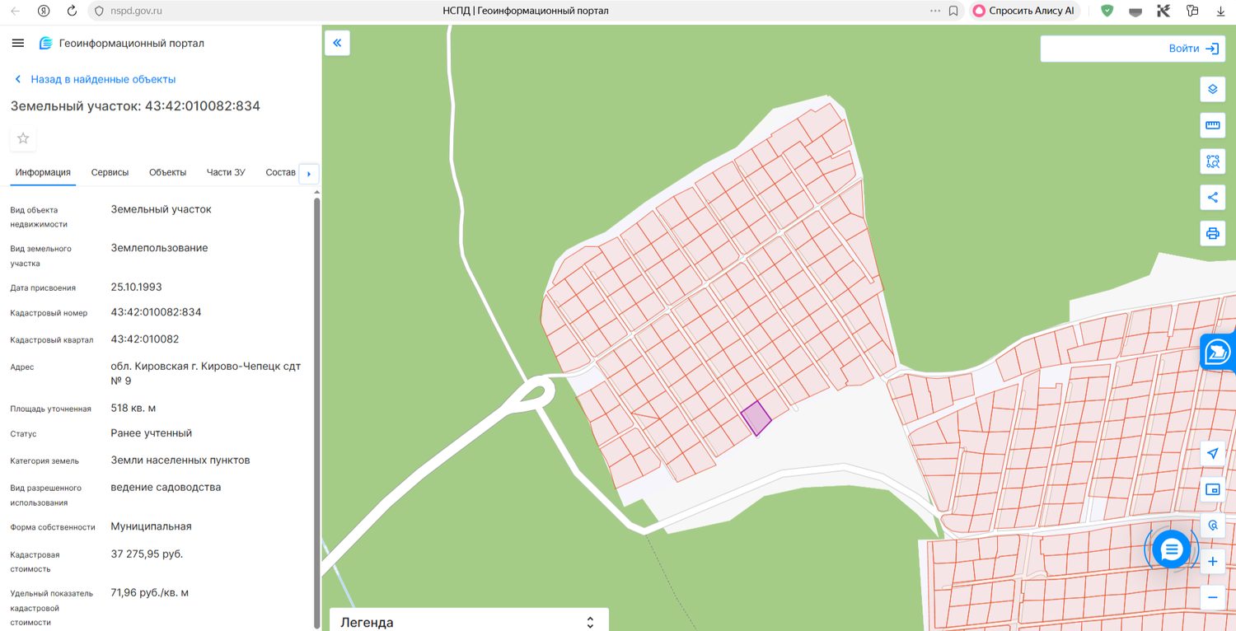
Task: Reload the page in the browser
Action: (x=72, y=12)
